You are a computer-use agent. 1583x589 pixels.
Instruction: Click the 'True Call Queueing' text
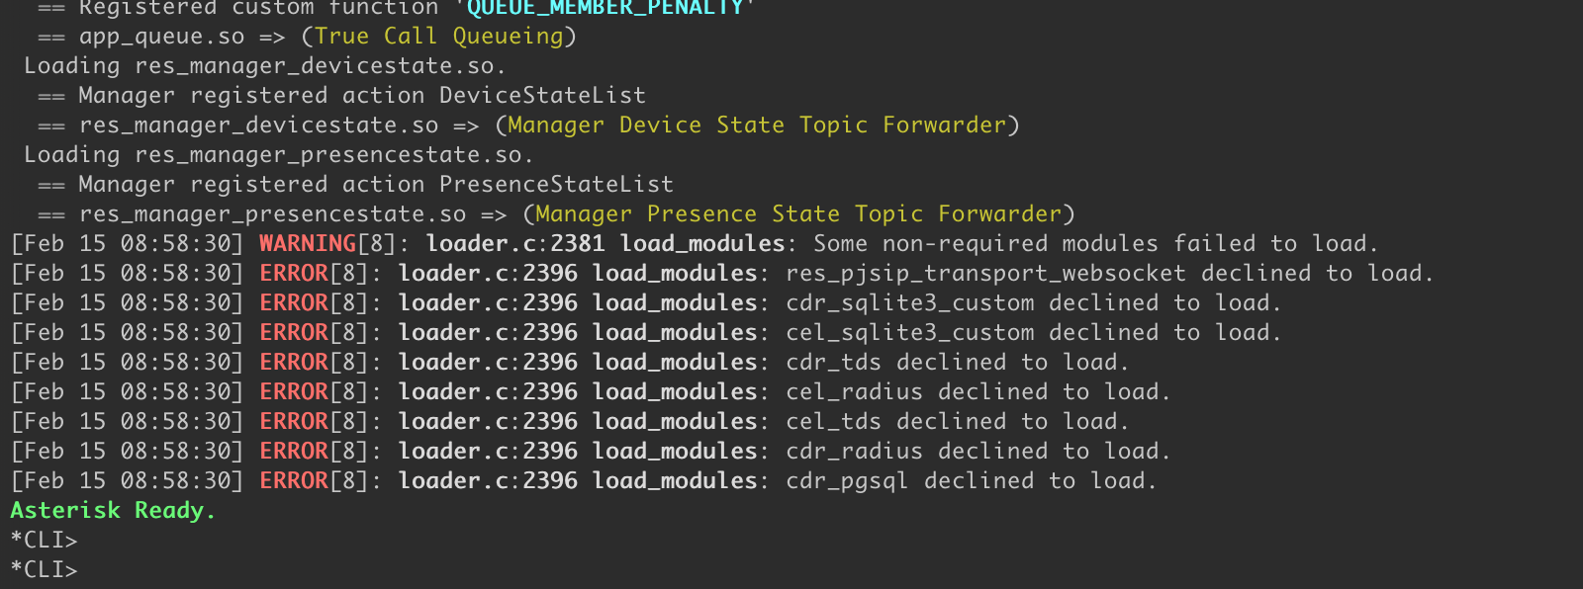tap(438, 37)
